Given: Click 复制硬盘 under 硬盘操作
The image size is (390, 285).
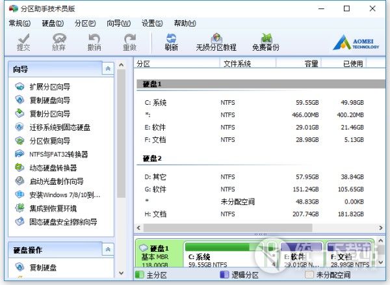Looking at the screenshot, I should click(x=43, y=267).
